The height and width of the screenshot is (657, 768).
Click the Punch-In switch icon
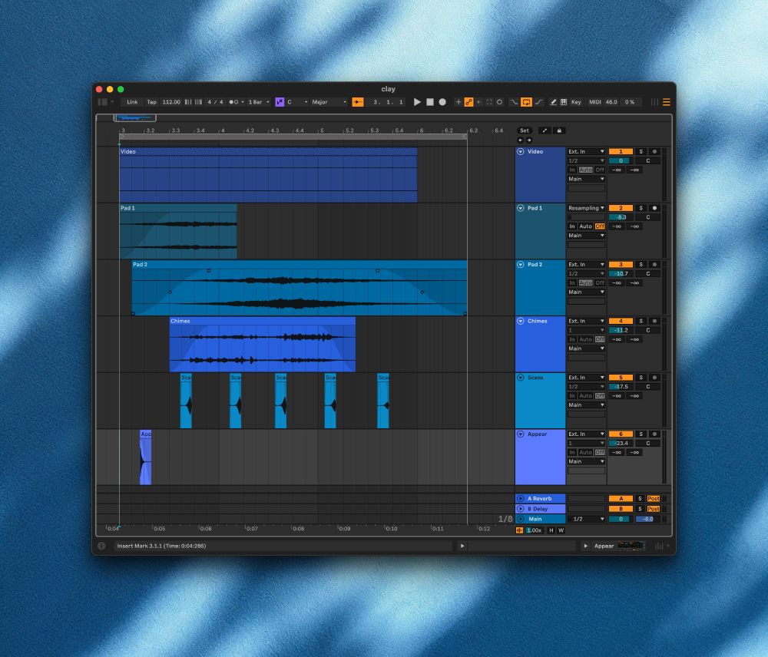coord(514,102)
